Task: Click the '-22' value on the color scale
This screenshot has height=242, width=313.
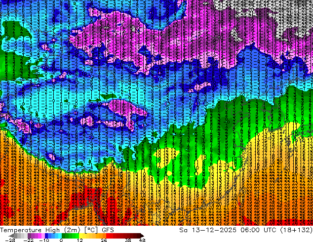Action: coord(29,240)
